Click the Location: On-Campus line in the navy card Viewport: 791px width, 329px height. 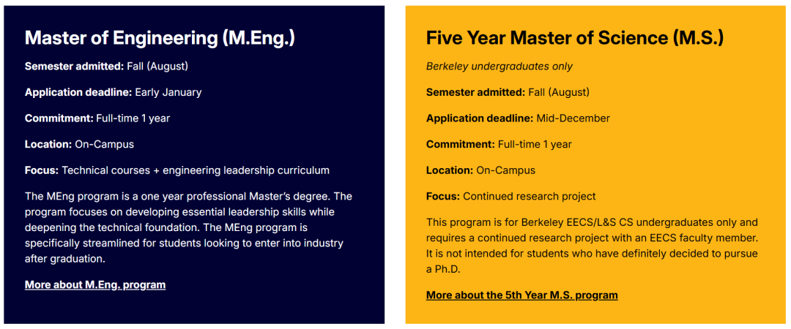80,145
